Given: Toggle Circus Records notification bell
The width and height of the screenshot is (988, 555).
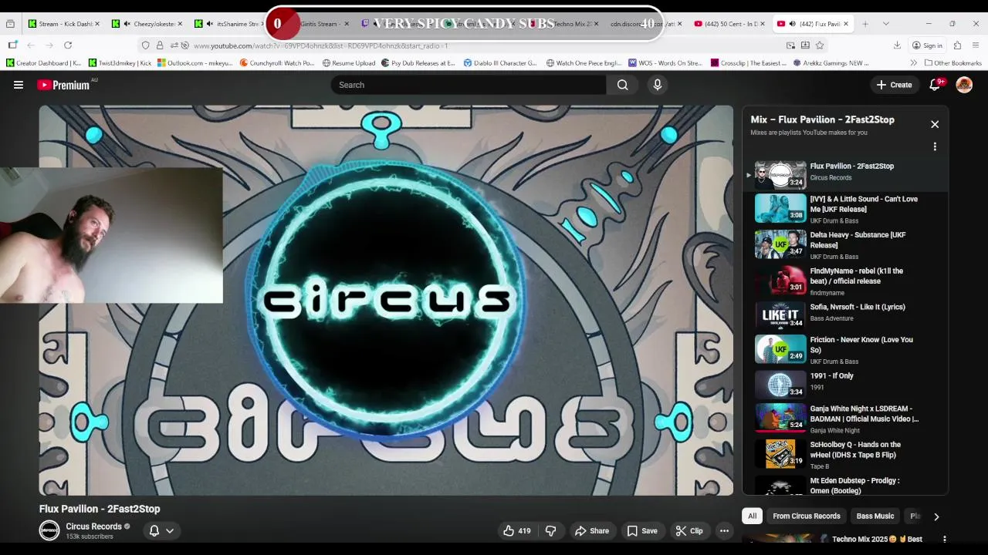Looking at the screenshot, I should click(x=154, y=530).
